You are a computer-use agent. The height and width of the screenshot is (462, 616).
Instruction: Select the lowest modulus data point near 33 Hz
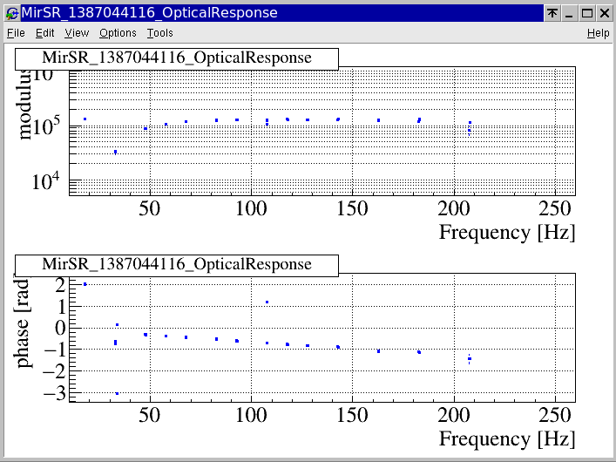click(115, 152)
